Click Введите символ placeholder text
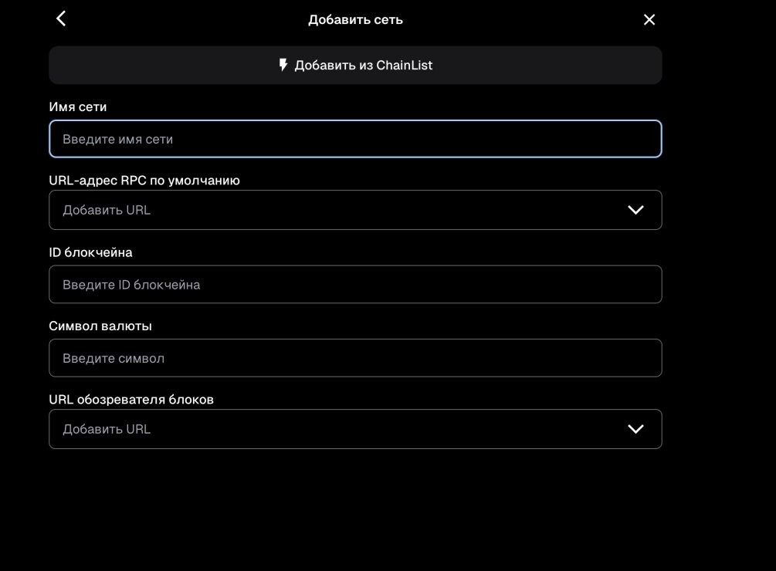The image size is (776, 571). coord(114,359)
